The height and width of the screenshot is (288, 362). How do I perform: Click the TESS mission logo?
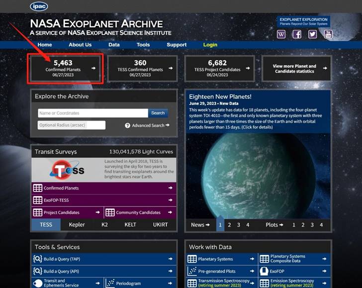coord(67,170)
